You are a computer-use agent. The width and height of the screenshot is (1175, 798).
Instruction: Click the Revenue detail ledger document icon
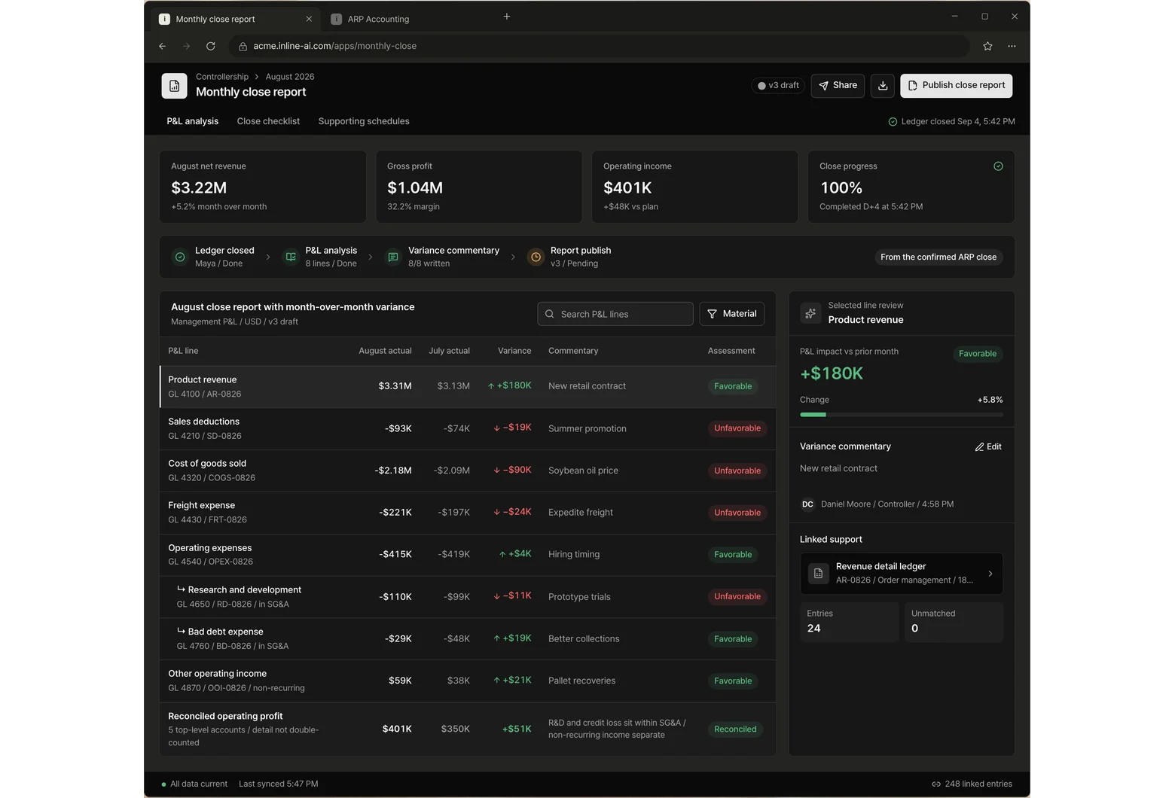click(x=818, y=574)
